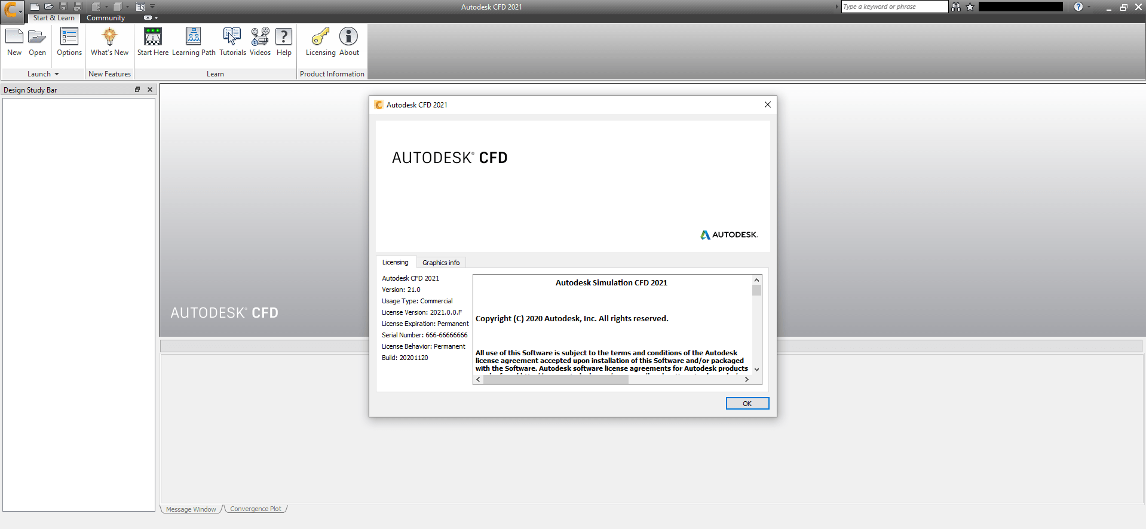Open the ribbon minimize options dropdown arrow
Screen dimensions: 1146x529
(157, 18)
